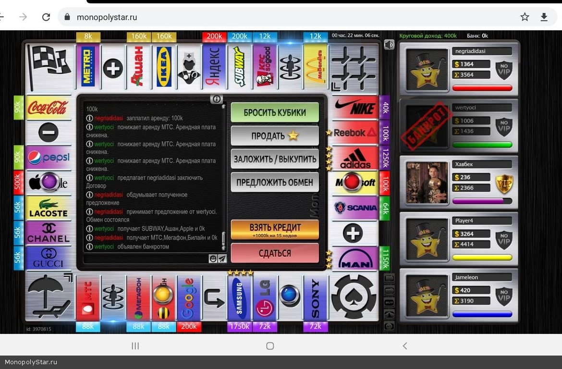Roll the dice with БРОСИТЬ КУБИКИ

tap(275, 112)
